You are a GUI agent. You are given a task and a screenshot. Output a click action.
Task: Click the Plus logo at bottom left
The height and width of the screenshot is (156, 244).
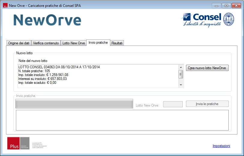[18, 143]
